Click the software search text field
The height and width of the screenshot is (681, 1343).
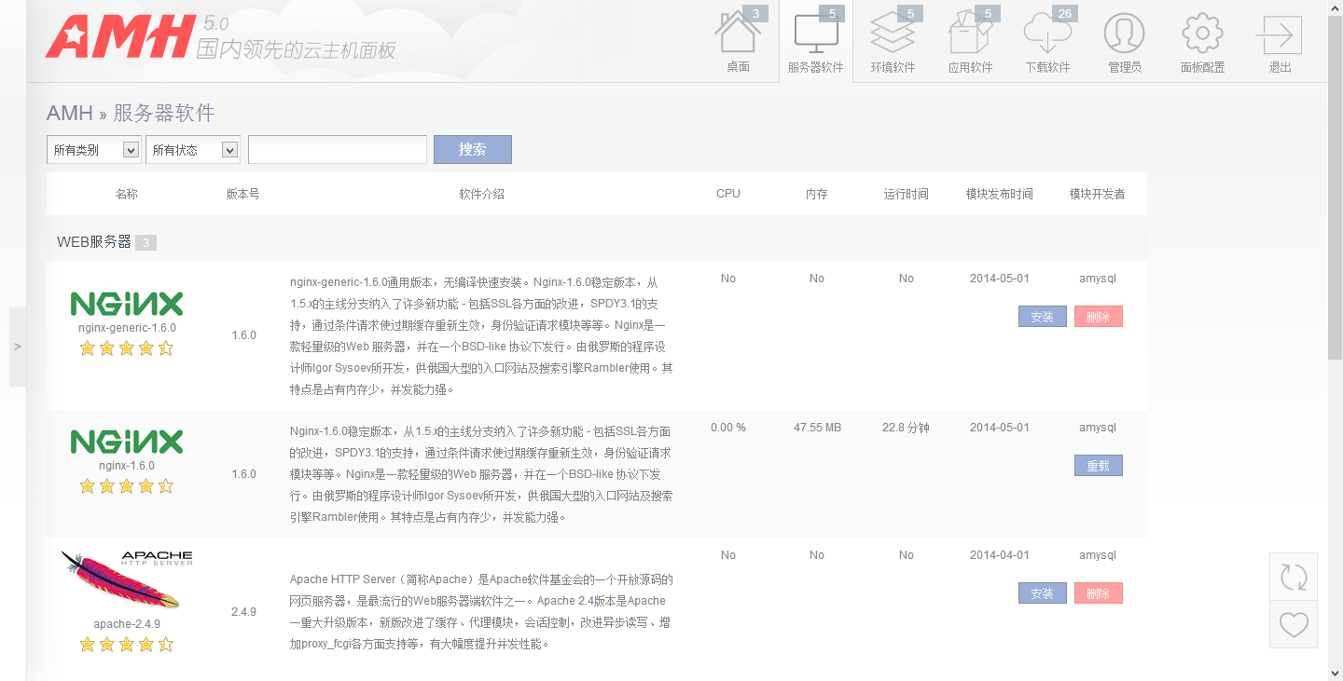[x=338, y=150]
